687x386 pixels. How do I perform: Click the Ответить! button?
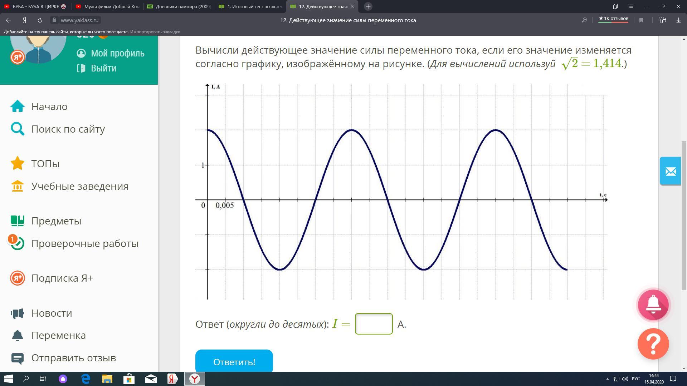(234, 362)
